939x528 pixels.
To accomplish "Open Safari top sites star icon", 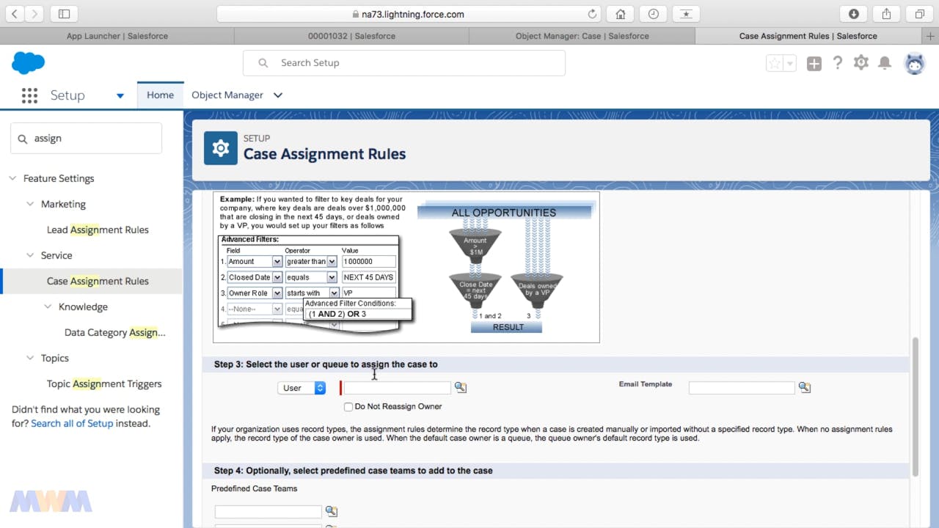I will [x=685, y=14].
